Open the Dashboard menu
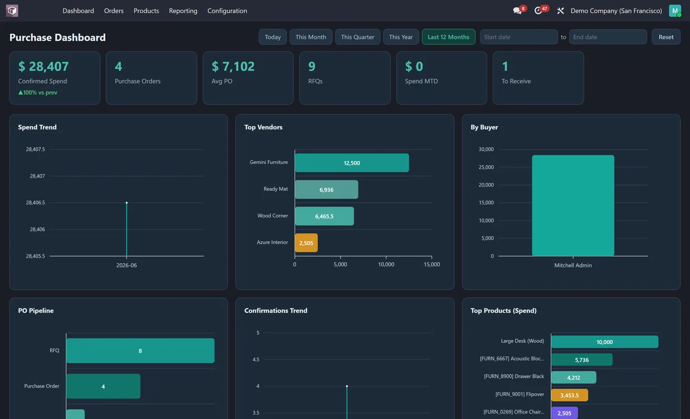 pyautogui.click(x=78, y=10)
